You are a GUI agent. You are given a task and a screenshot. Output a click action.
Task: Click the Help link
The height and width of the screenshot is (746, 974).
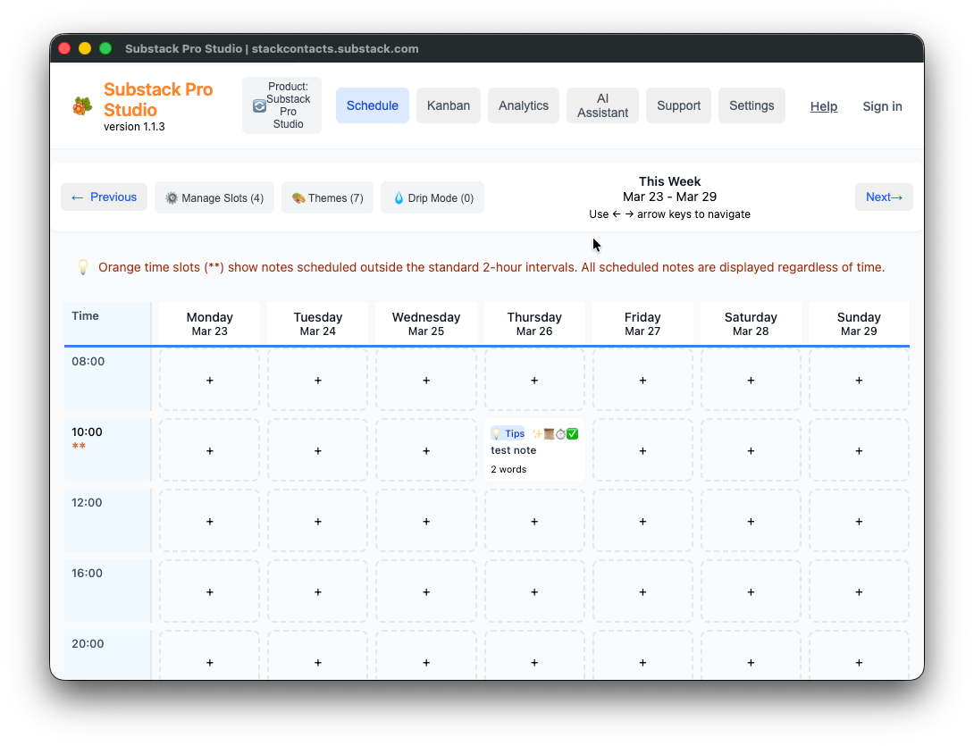[x=824, y=106]
